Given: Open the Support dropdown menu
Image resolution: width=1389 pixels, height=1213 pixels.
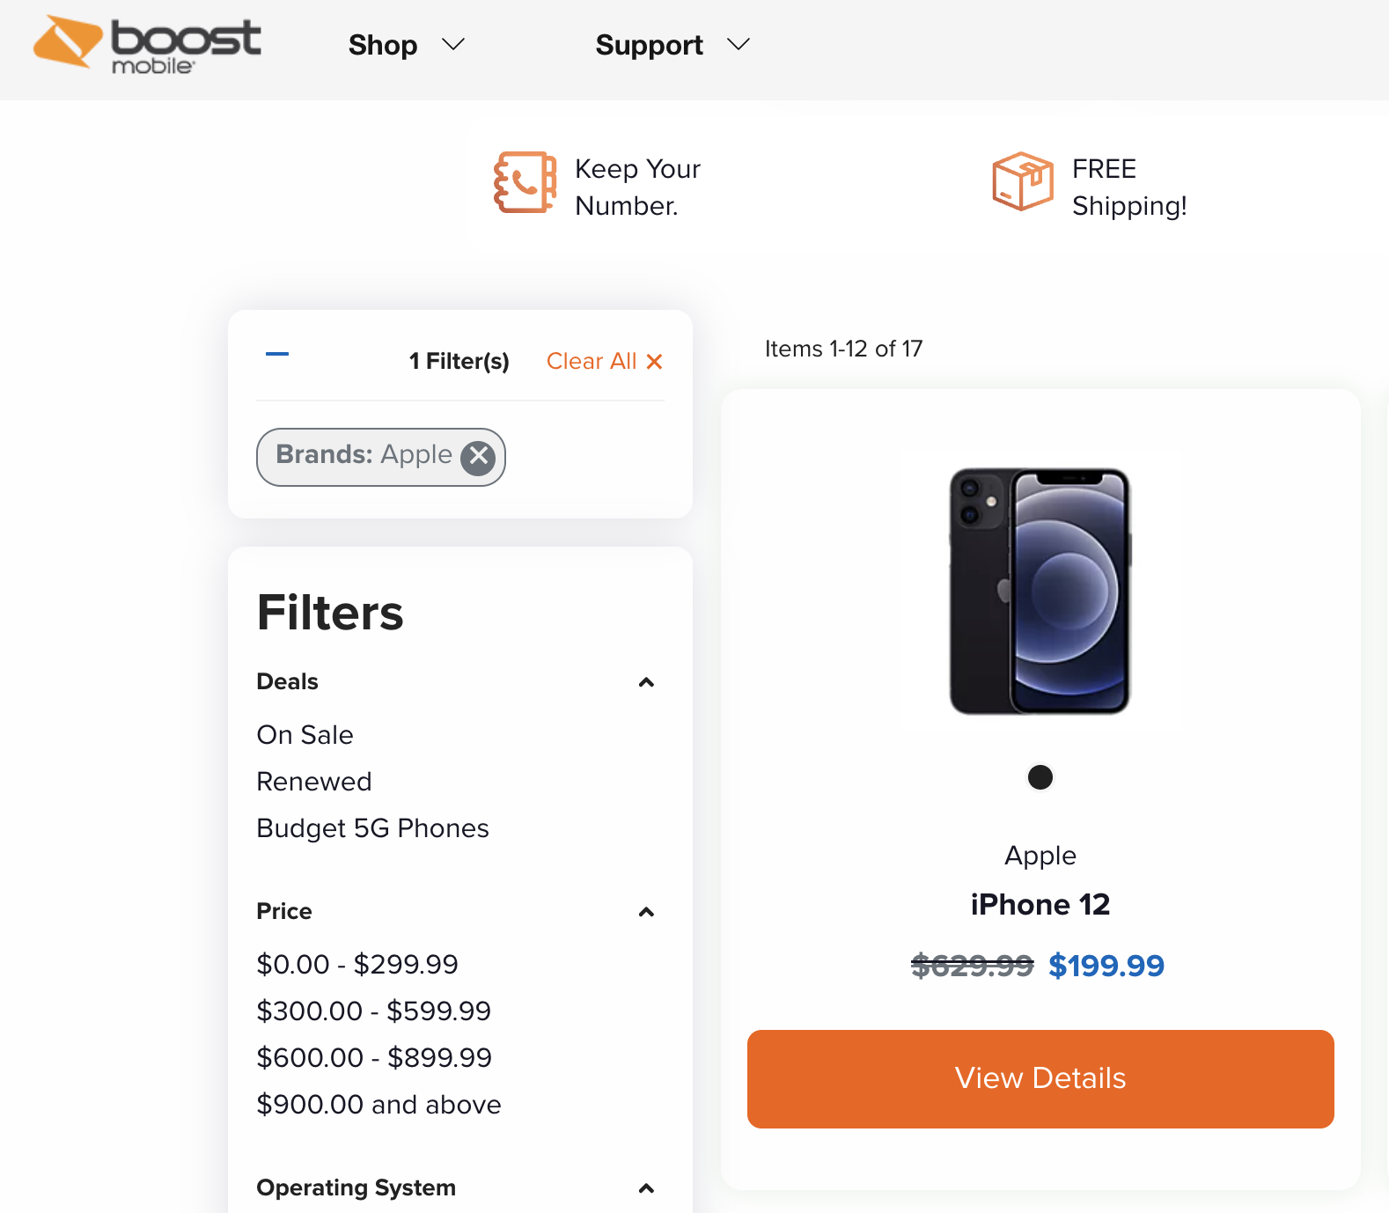Looking at the screenshot, I should point(672,45).
